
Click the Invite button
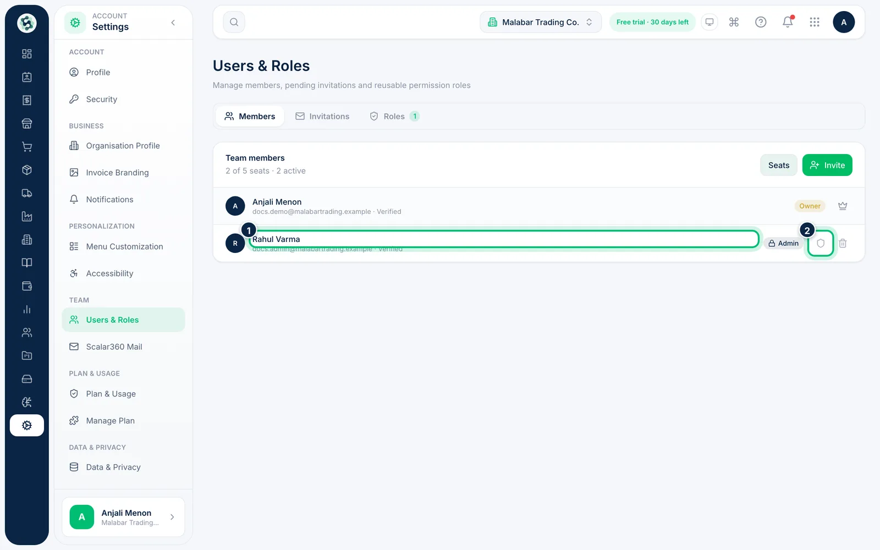pos(827,165)
